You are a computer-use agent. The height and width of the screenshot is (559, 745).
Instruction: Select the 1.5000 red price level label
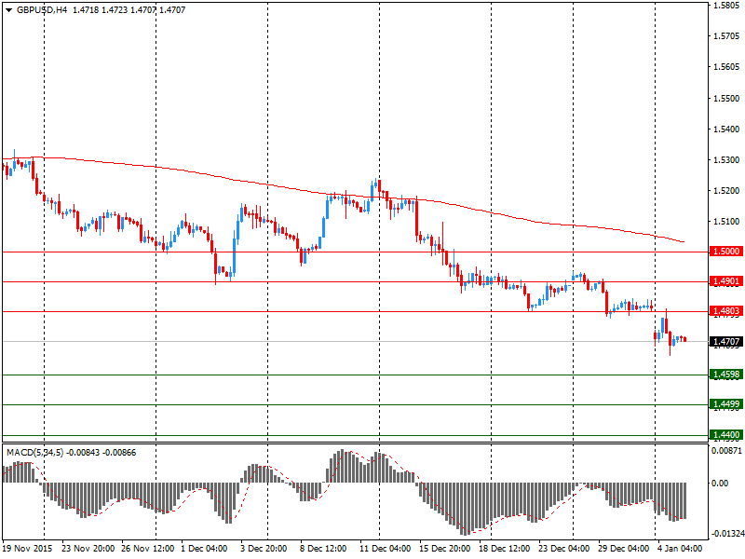tap(725, 251)
